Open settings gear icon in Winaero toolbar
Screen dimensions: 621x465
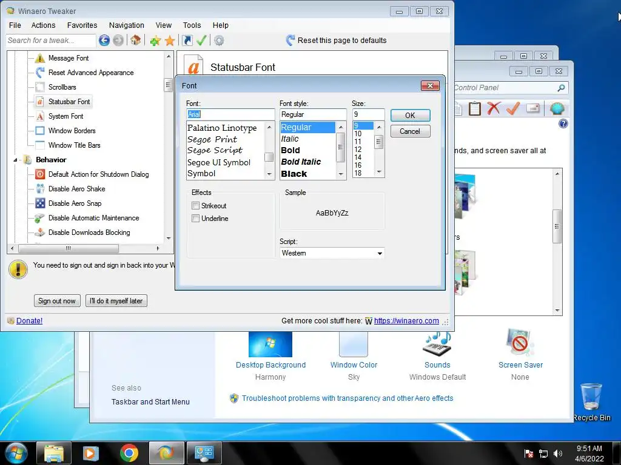click(x=219, y=41)
